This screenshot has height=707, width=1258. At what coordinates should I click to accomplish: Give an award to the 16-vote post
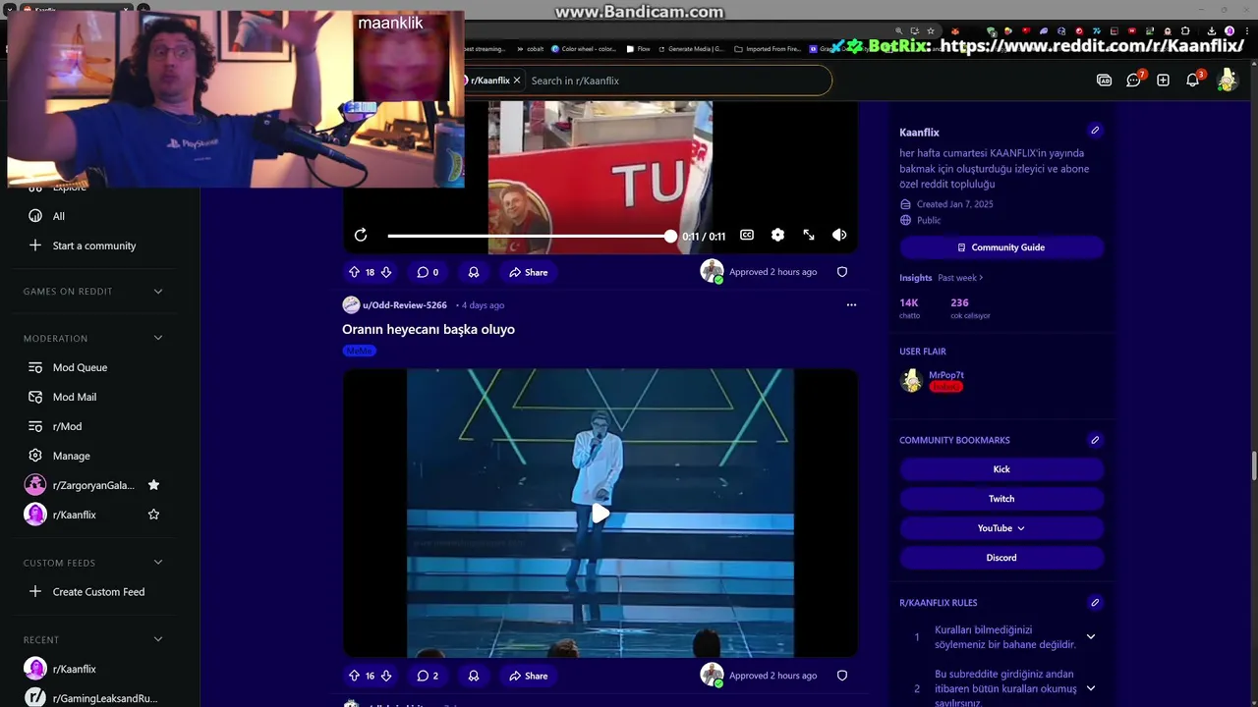click(x=474, y=676)
